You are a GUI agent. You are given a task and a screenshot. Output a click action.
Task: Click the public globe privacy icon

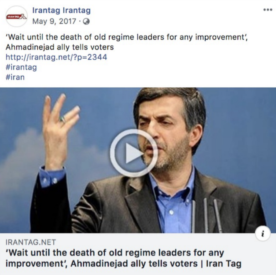(86, 22)
